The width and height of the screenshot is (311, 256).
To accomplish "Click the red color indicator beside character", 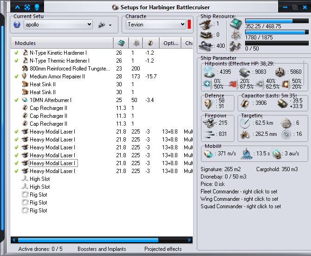I will point(189,25).
